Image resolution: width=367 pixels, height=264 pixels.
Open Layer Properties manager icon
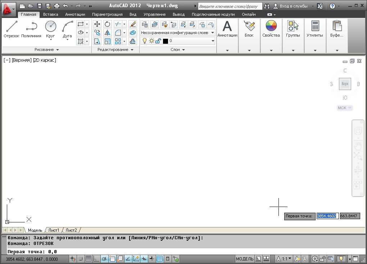click(x=145, y=24)
